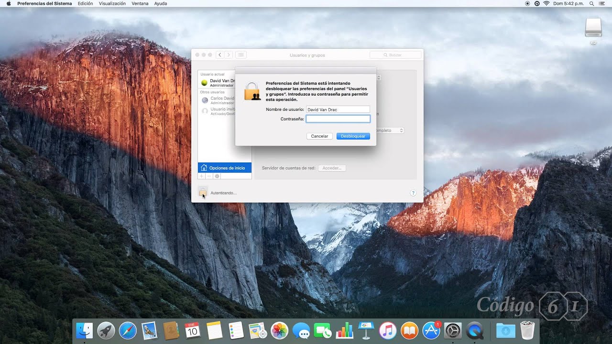This screenshot has height=344, width=612.
Task: Open the Apple menu
Action: click(x=9, y=3)
